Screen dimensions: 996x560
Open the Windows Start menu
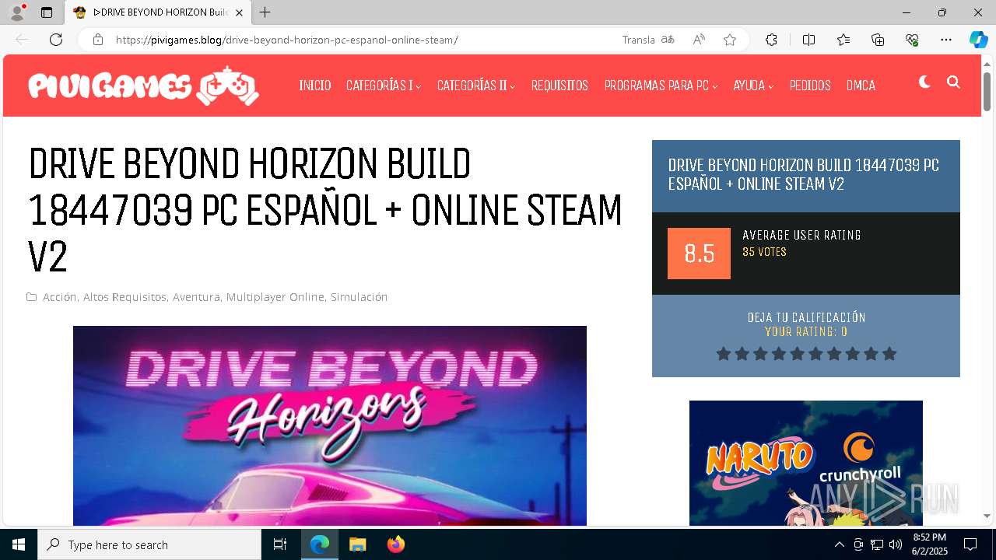(19, 544)
